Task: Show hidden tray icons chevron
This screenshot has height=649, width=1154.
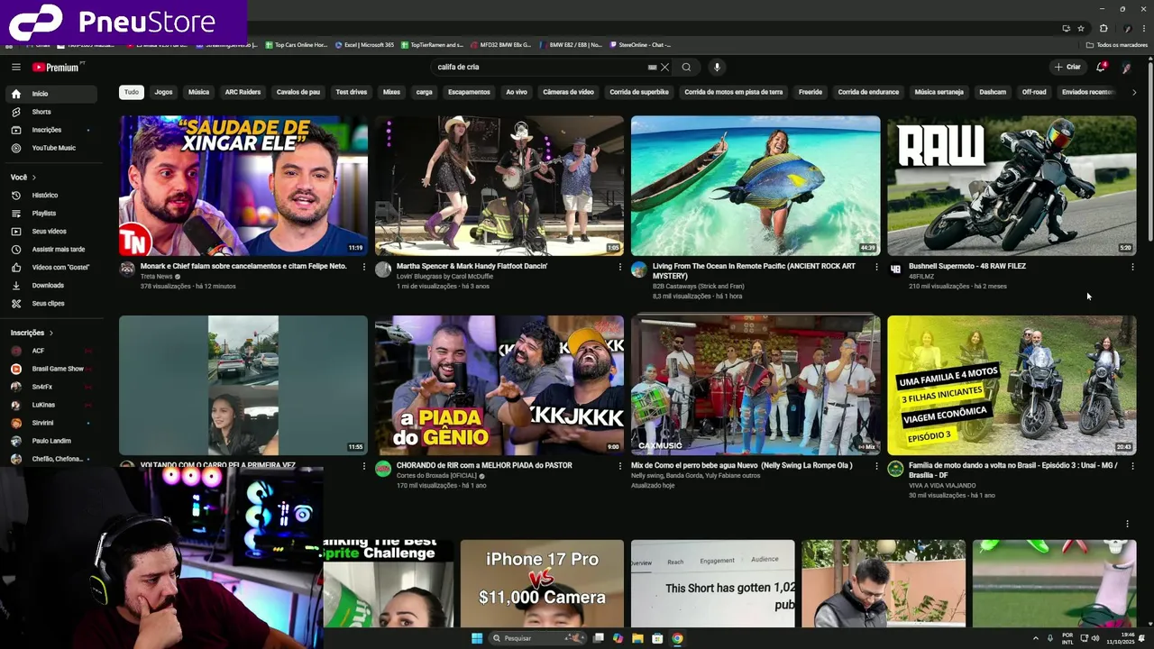Action: click(x=1035, y=638)
